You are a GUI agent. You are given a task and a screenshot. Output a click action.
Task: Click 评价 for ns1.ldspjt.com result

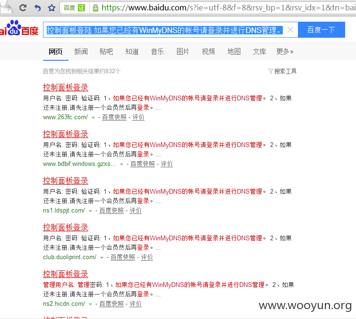click(x=136, y=211)
